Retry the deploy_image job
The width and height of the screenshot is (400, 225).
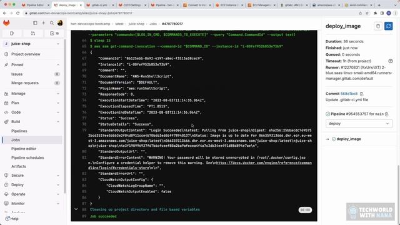pos(389,26)
